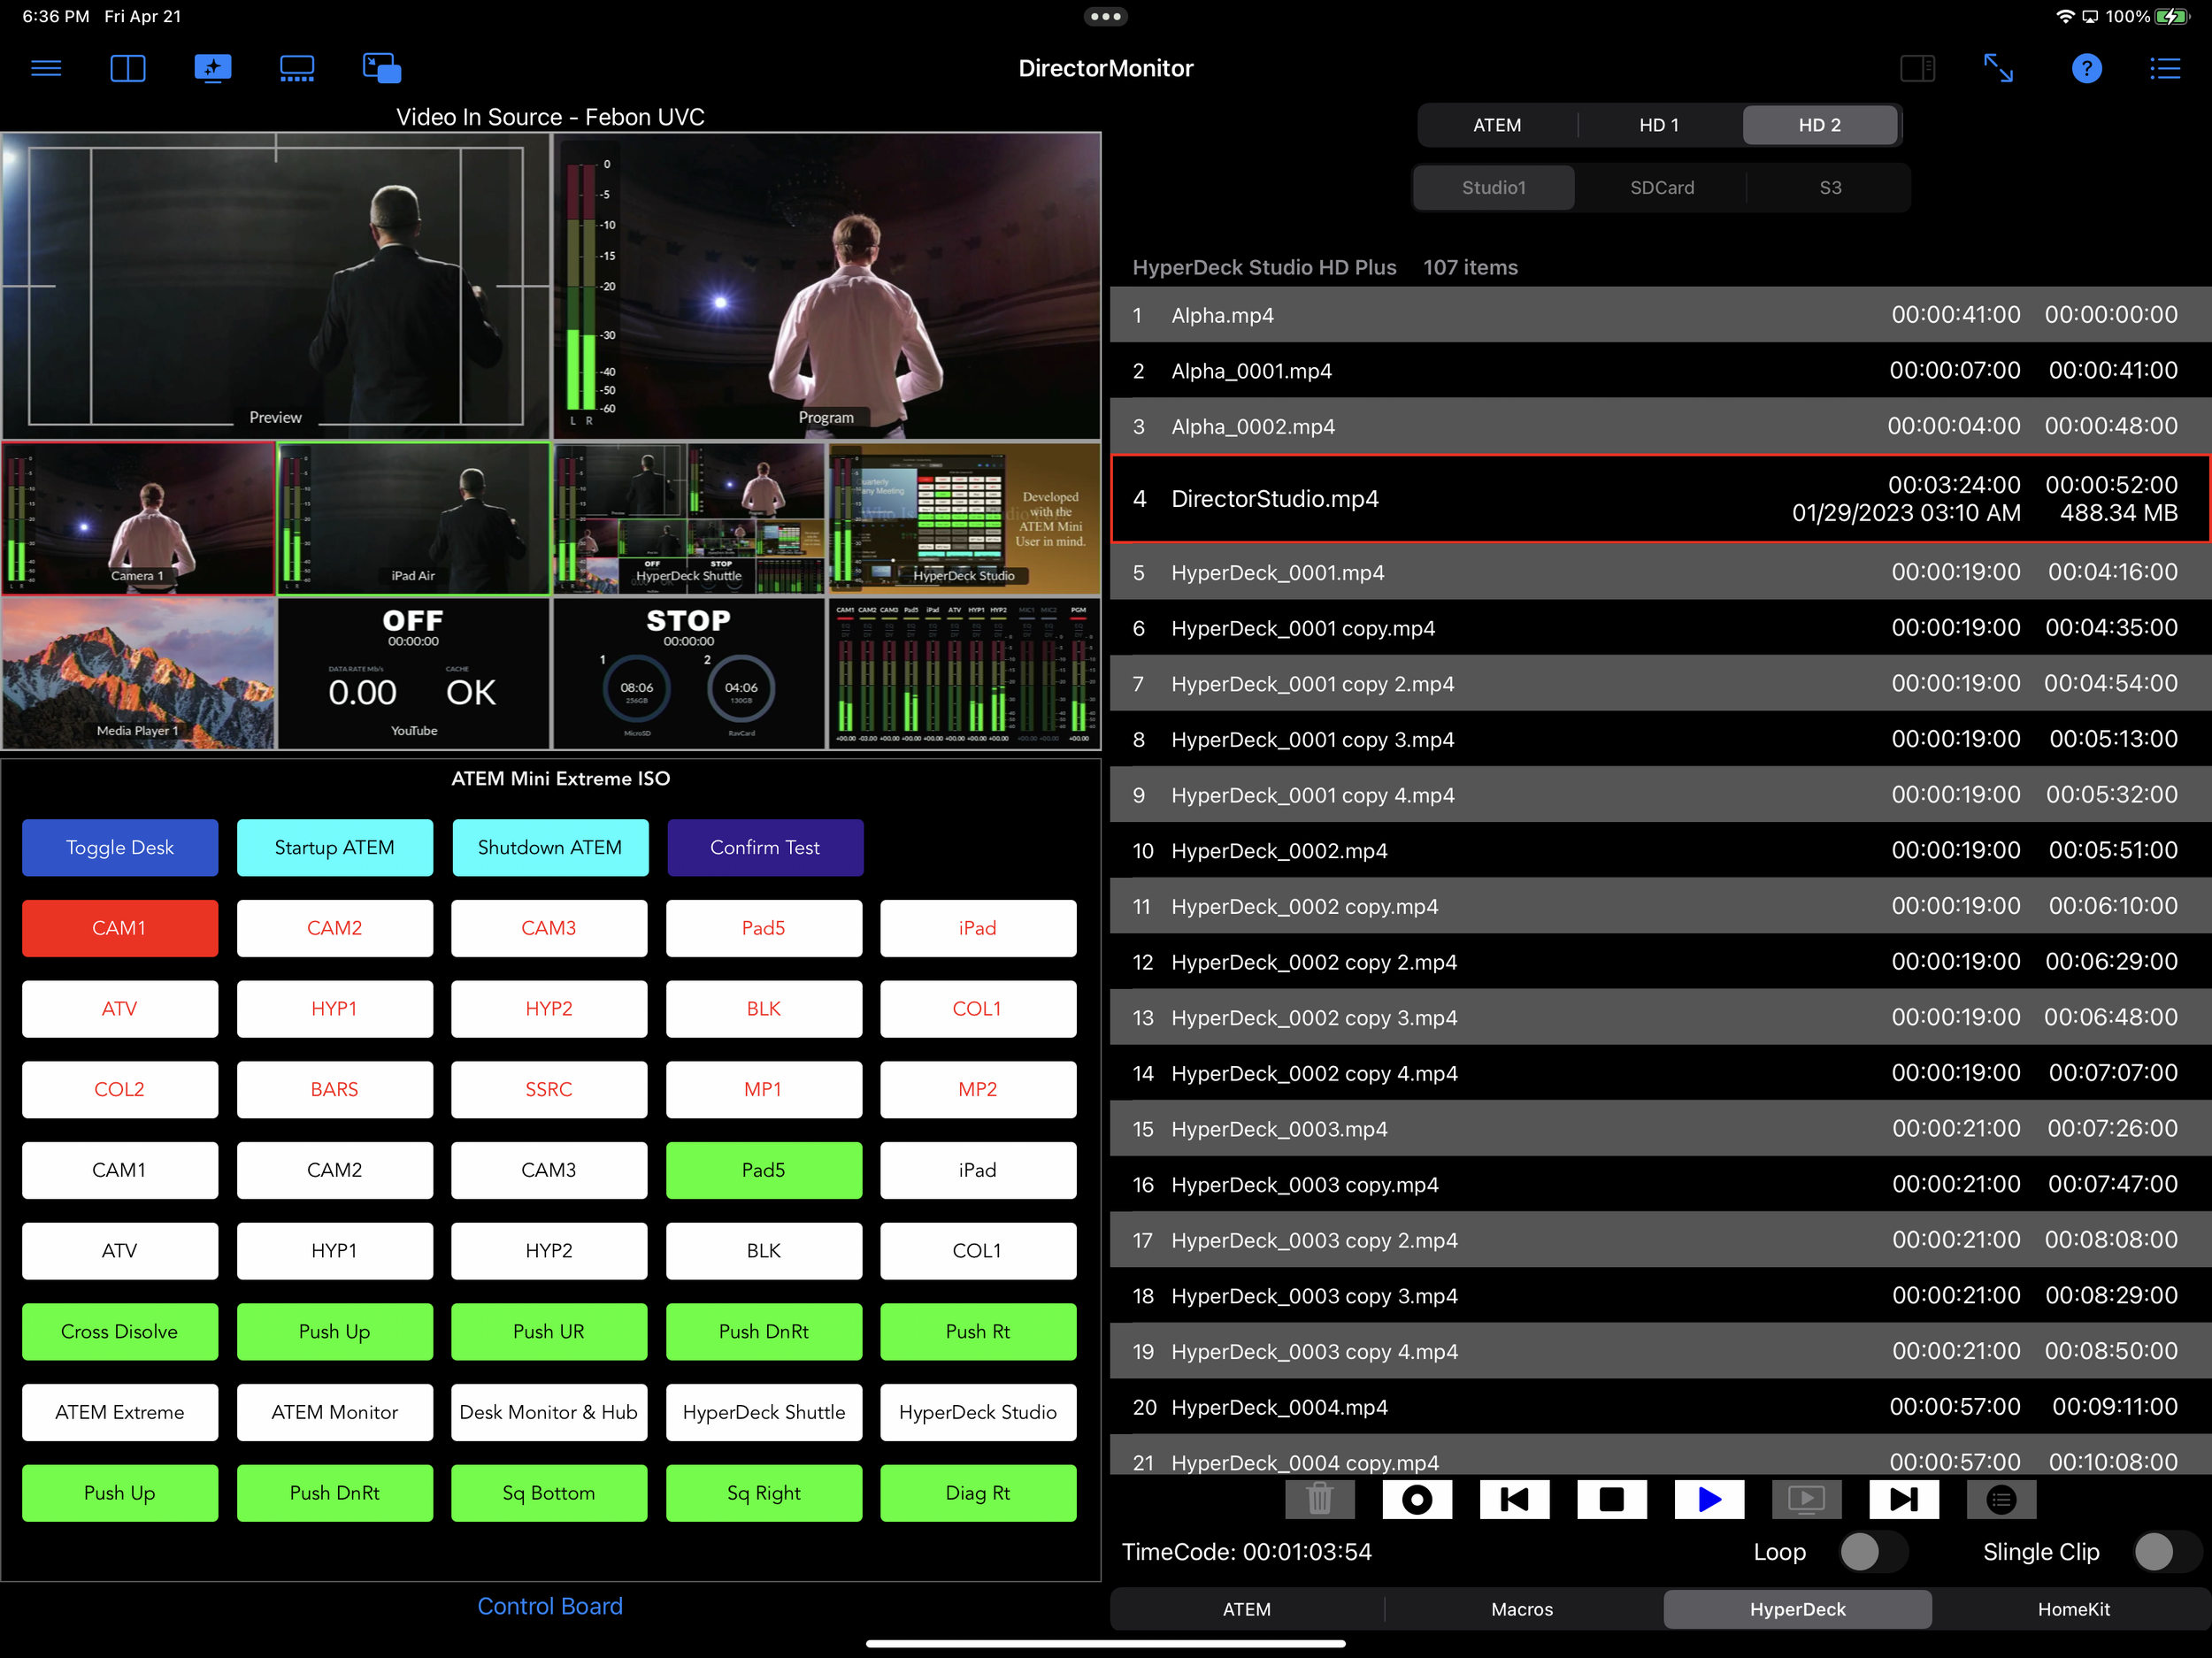Open the Macros tab
2212x1658 pixels.
point(1522,1609)
